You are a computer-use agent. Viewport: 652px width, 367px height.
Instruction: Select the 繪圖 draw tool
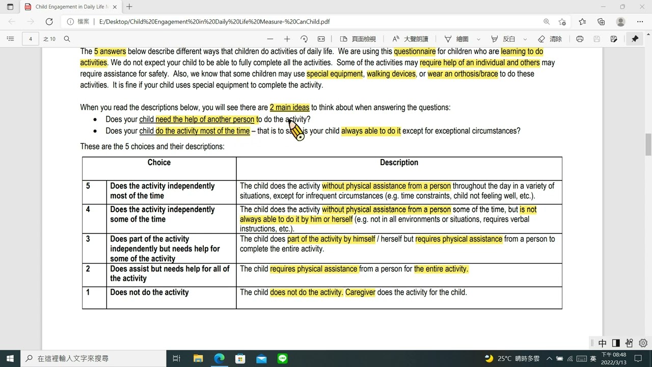(x=456, y=39)
